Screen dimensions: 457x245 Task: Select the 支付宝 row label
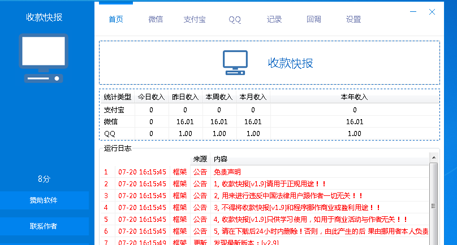pos(114,110)
